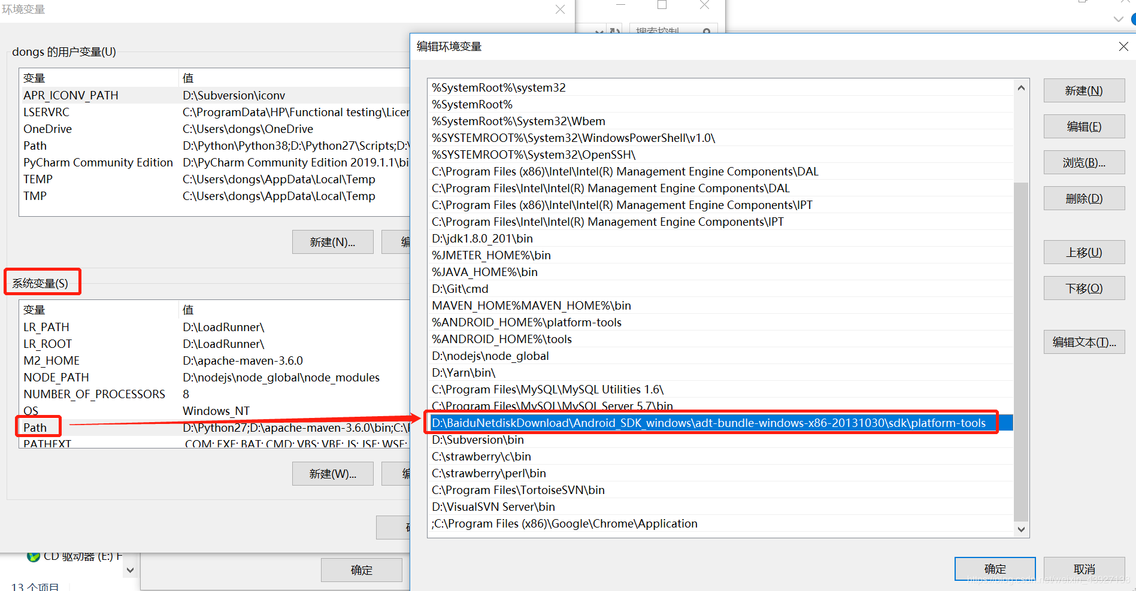
Task: Move entry down with 下移(O)
Action: [1083, 289]
